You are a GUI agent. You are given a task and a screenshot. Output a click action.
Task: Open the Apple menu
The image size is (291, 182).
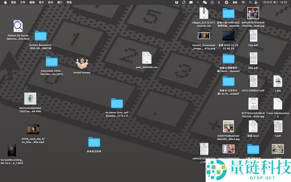(5, 2)
